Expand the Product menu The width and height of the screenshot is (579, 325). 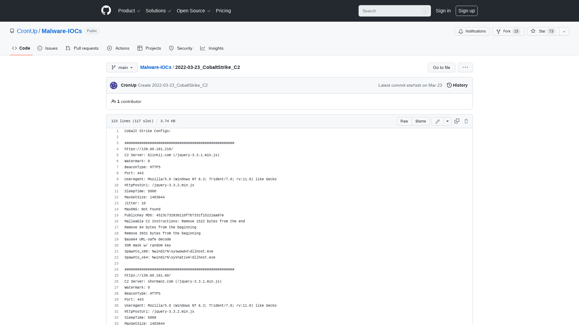[129, 11]
